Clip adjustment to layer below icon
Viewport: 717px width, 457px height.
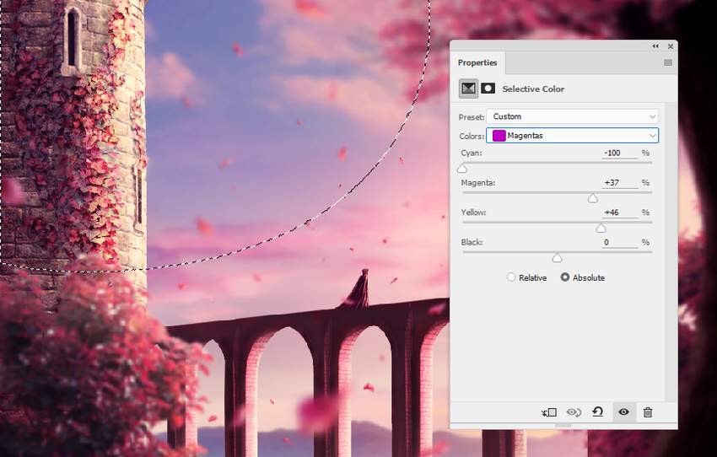[x=549, y=412]
